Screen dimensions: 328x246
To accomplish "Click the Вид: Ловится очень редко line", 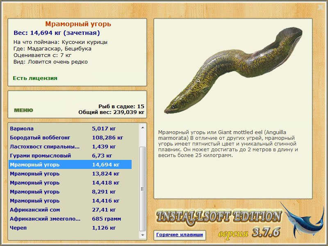I will click(50, 62).
